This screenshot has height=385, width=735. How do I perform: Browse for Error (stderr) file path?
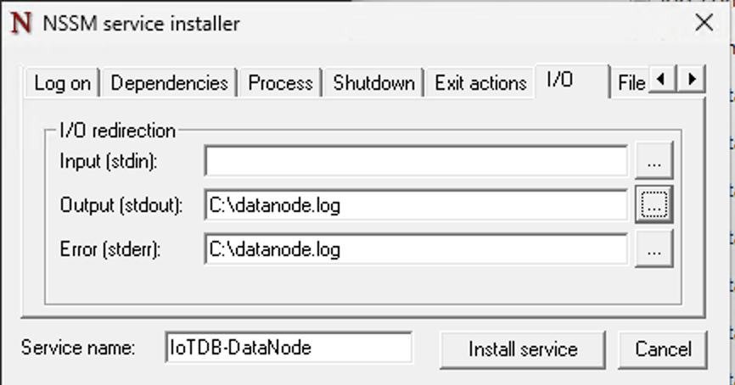click(654, 249)
